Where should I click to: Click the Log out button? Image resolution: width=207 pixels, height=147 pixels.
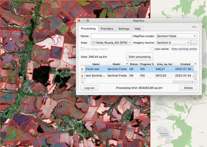pyautogui.click(x=89, y=88)
